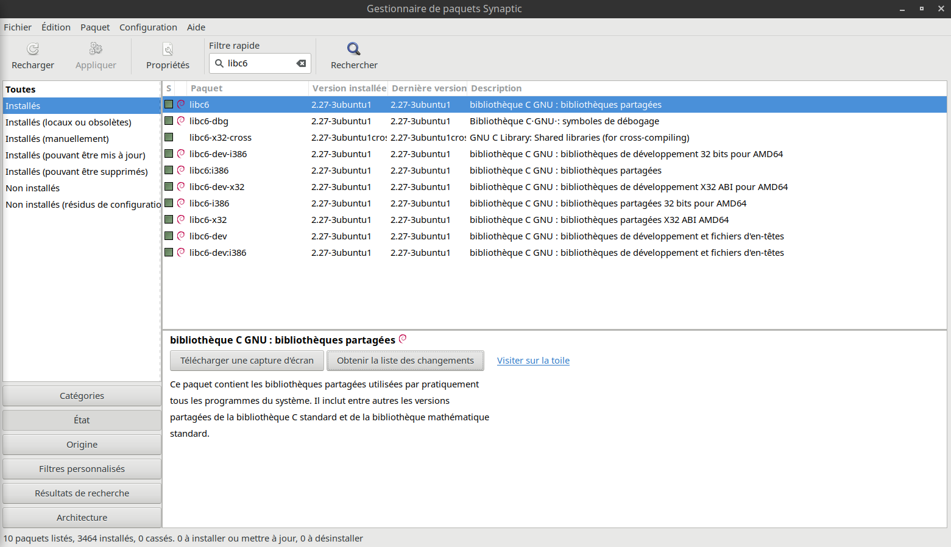The image size is (951, 547).
Task: Close the Synaptic window
Action: pyautogui.click(x=941, y=9)
